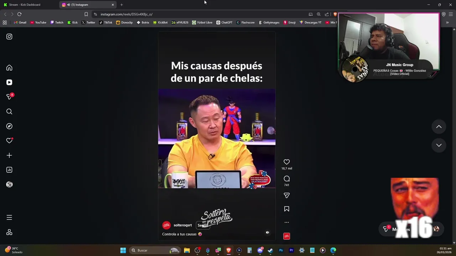Switch to Stream - Kick Dashboard tab
Image resolution: width=456 pixels, height=256 pixels.
tap(29, 5)
